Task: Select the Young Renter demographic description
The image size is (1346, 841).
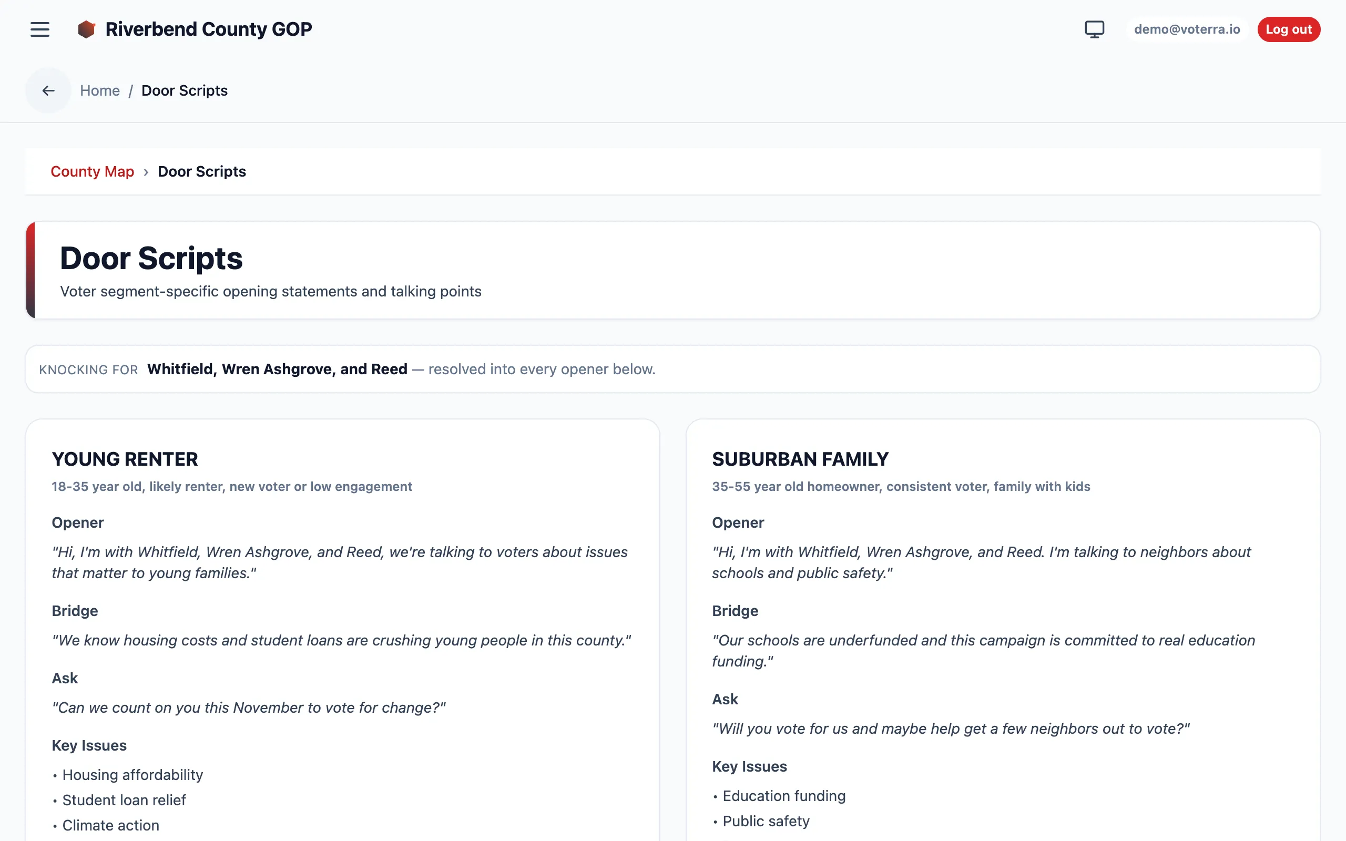Action: pos(232,487)
